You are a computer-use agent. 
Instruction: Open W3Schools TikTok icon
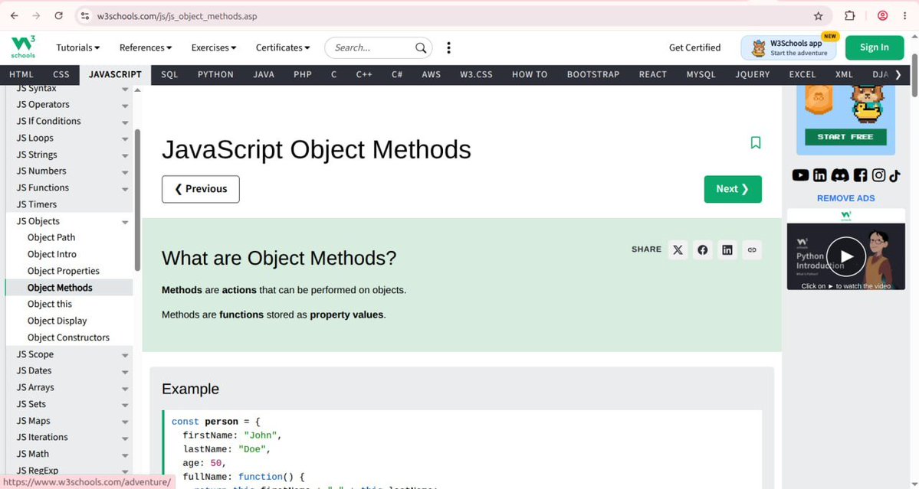(894, 175)
